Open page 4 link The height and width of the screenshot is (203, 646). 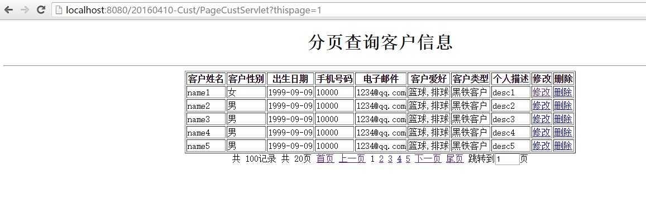pos(399,159)
